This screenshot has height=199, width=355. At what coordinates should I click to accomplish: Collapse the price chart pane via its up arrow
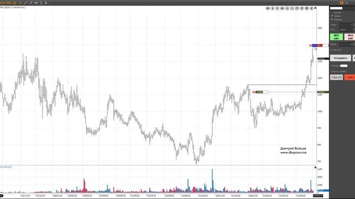(x=316, y=8)
